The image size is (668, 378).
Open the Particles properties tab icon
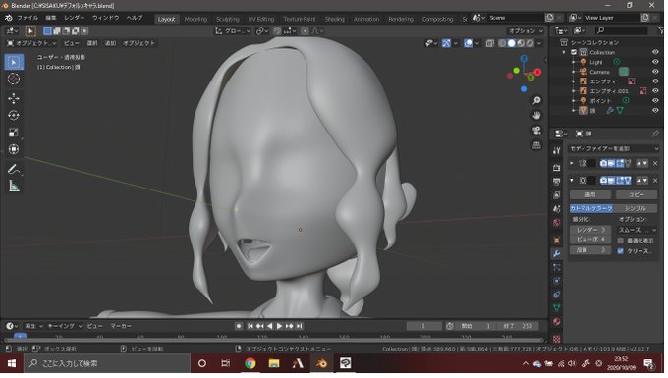click(x=556, y=267)
